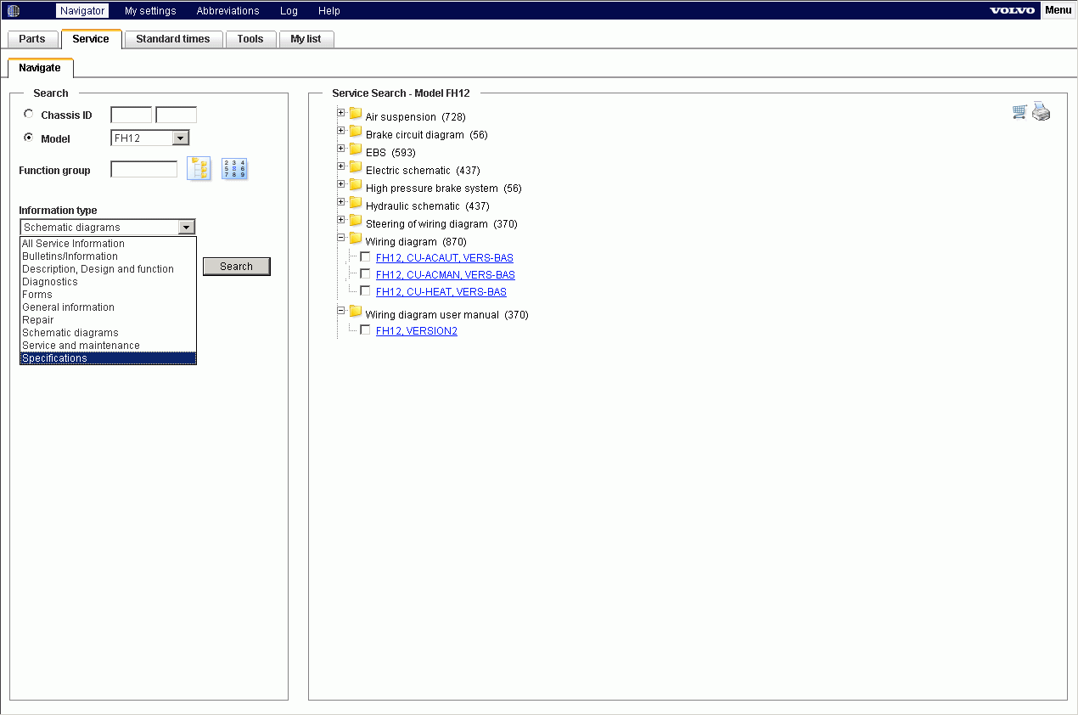
Task: Click the Volvo logo
Action: pyautogui.click(x=1013, y=10)
